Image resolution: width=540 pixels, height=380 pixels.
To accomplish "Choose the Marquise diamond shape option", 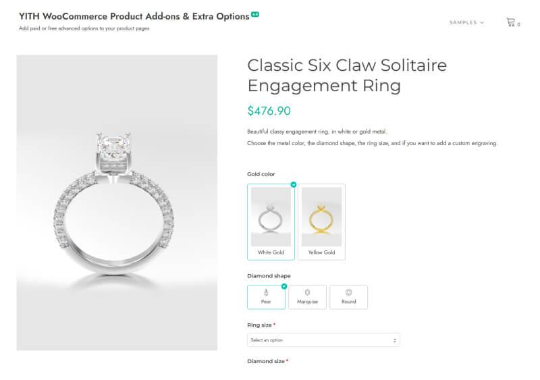I will point(307,297).
